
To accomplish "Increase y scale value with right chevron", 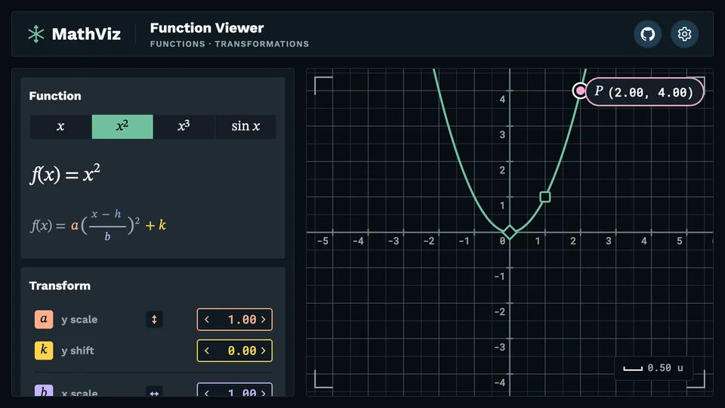I will pyautogui.click(x=264, y=320).
